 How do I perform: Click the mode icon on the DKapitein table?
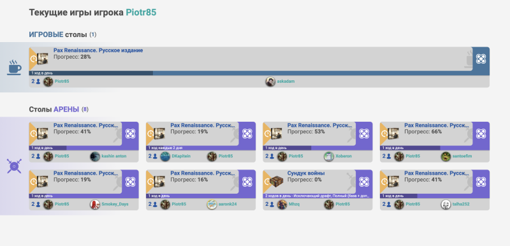pos(247,134)
